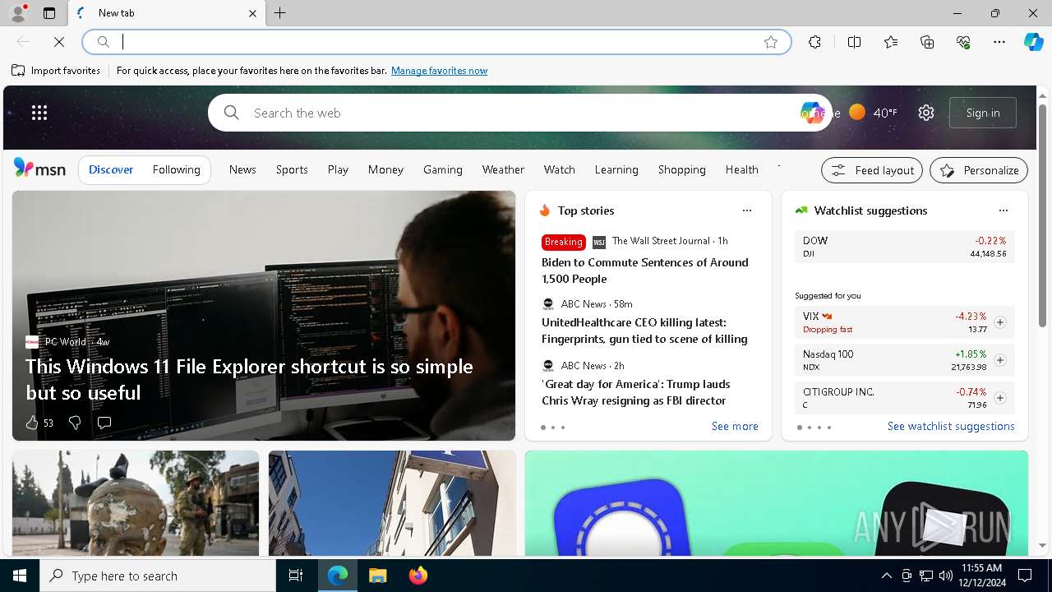The image size is (1052, 592).
Task: Open the DOW index row
Action: click(904, 247)
